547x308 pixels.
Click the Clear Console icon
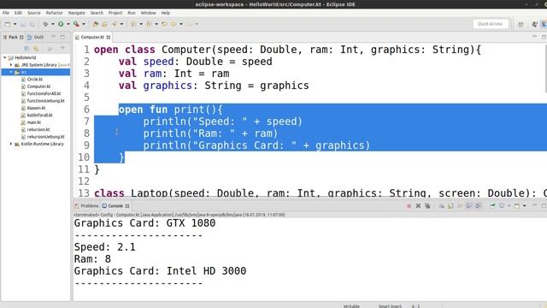[x=441, y=206]
